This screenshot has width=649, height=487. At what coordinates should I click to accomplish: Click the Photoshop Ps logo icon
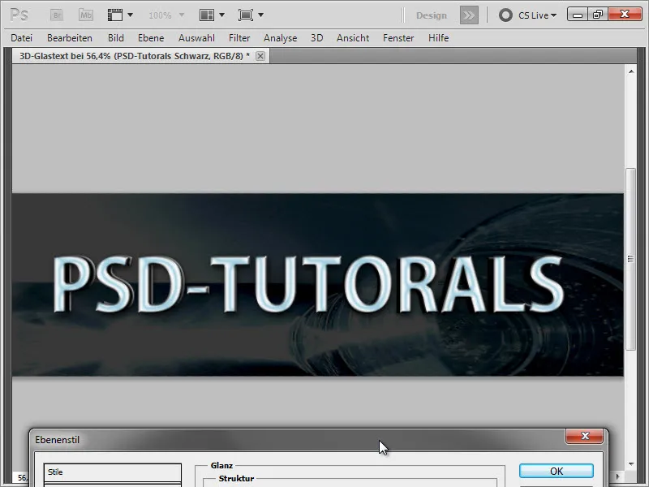(x=19, y=15)
